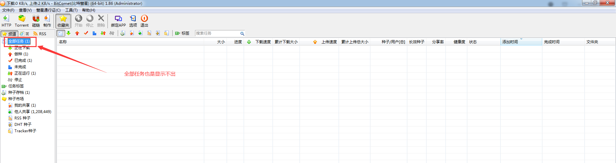The width and height of the screenshot is (616, 163).
Task: Open 他人共享 (1,208,449) list
Action: [33, 112]
